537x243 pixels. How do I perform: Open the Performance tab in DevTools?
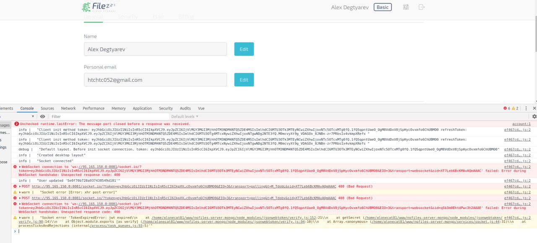pos(94,108)
